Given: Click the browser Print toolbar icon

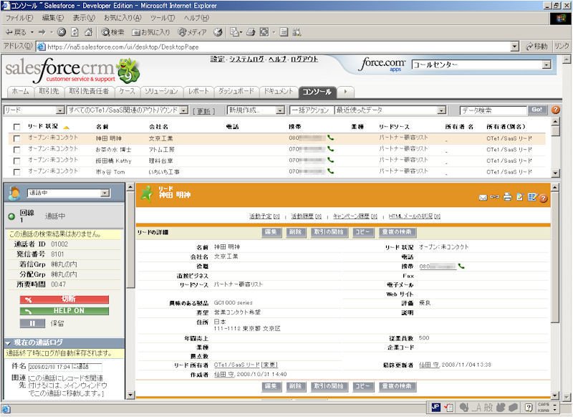Looking at the screenshot, I should (251, 32).
